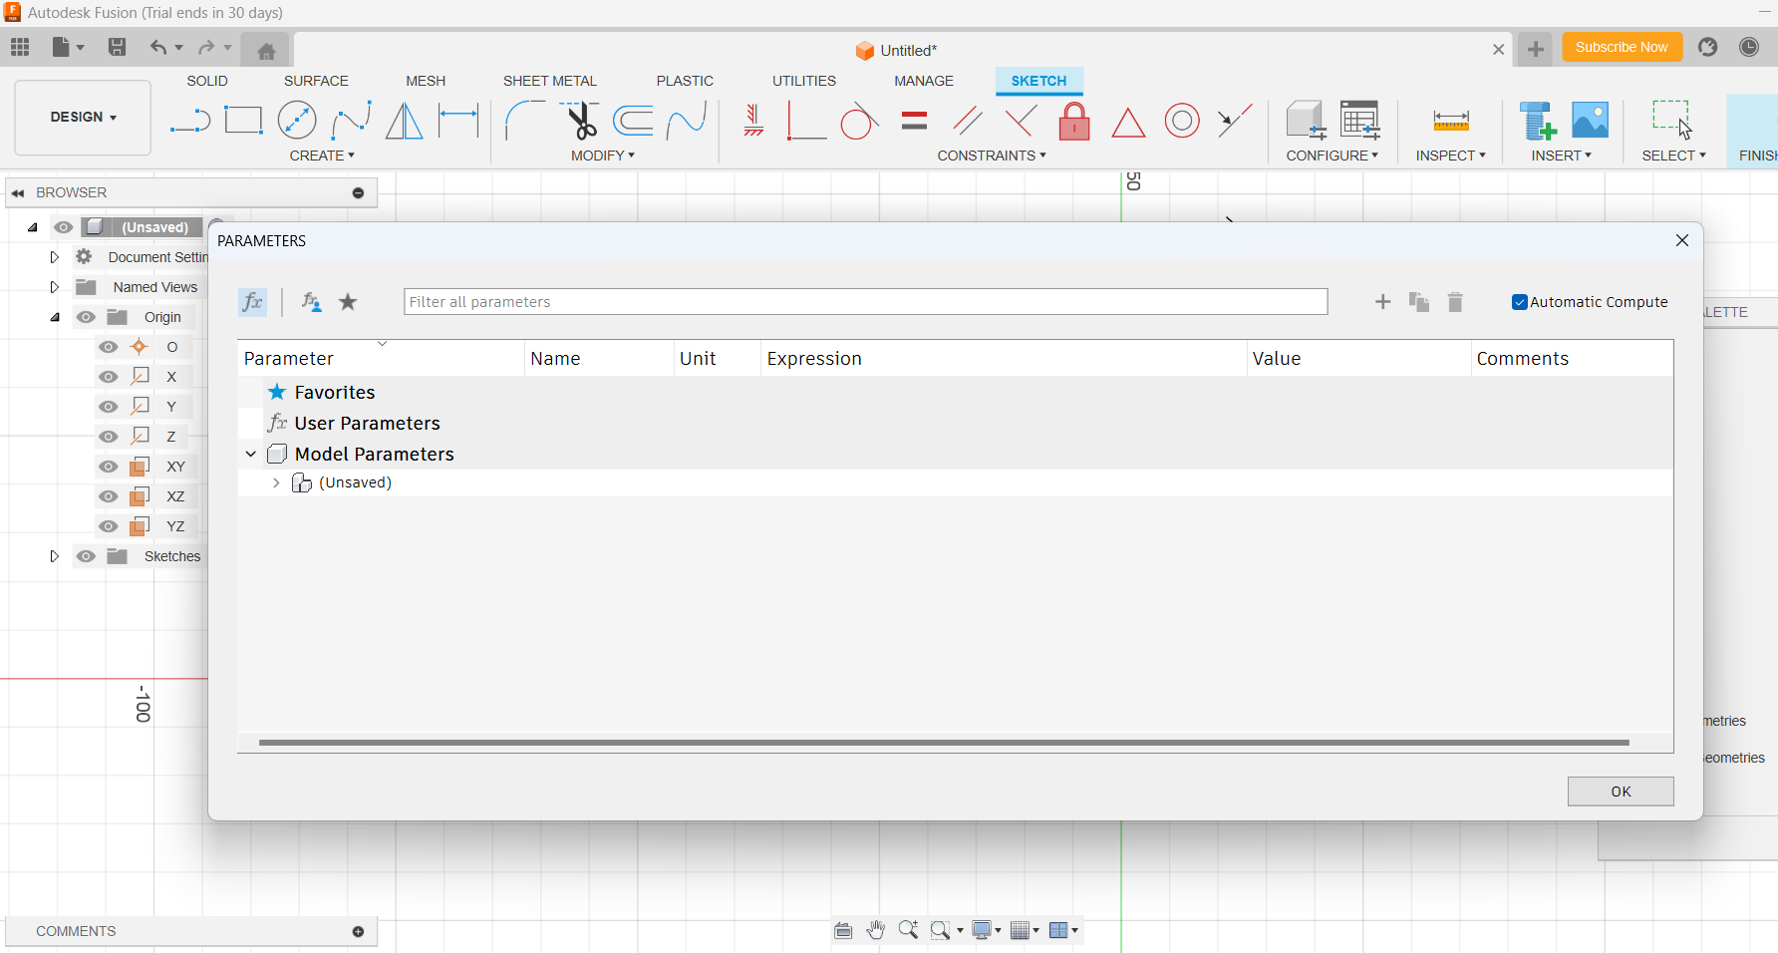Screen dimensions: 1778x953
Task: Open the CREATE dropdown menu
Action: click(322, 156)
